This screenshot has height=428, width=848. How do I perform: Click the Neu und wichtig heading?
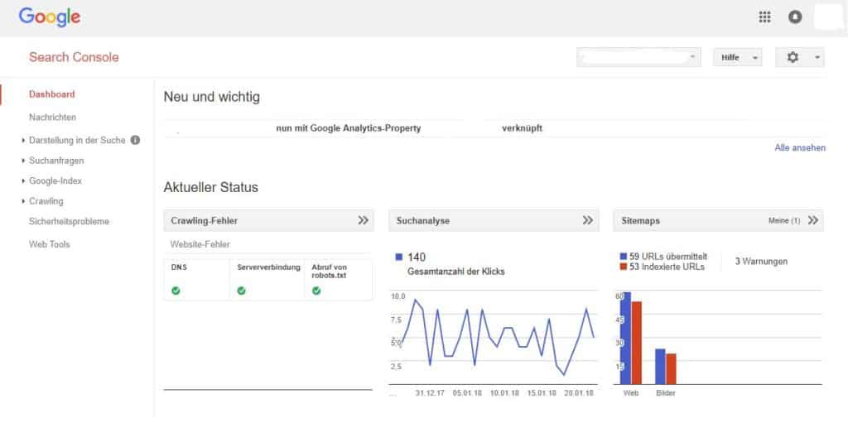[211, 98]
